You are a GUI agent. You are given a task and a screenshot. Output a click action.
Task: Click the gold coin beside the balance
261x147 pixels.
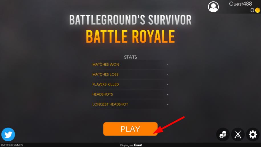(258, 10)
